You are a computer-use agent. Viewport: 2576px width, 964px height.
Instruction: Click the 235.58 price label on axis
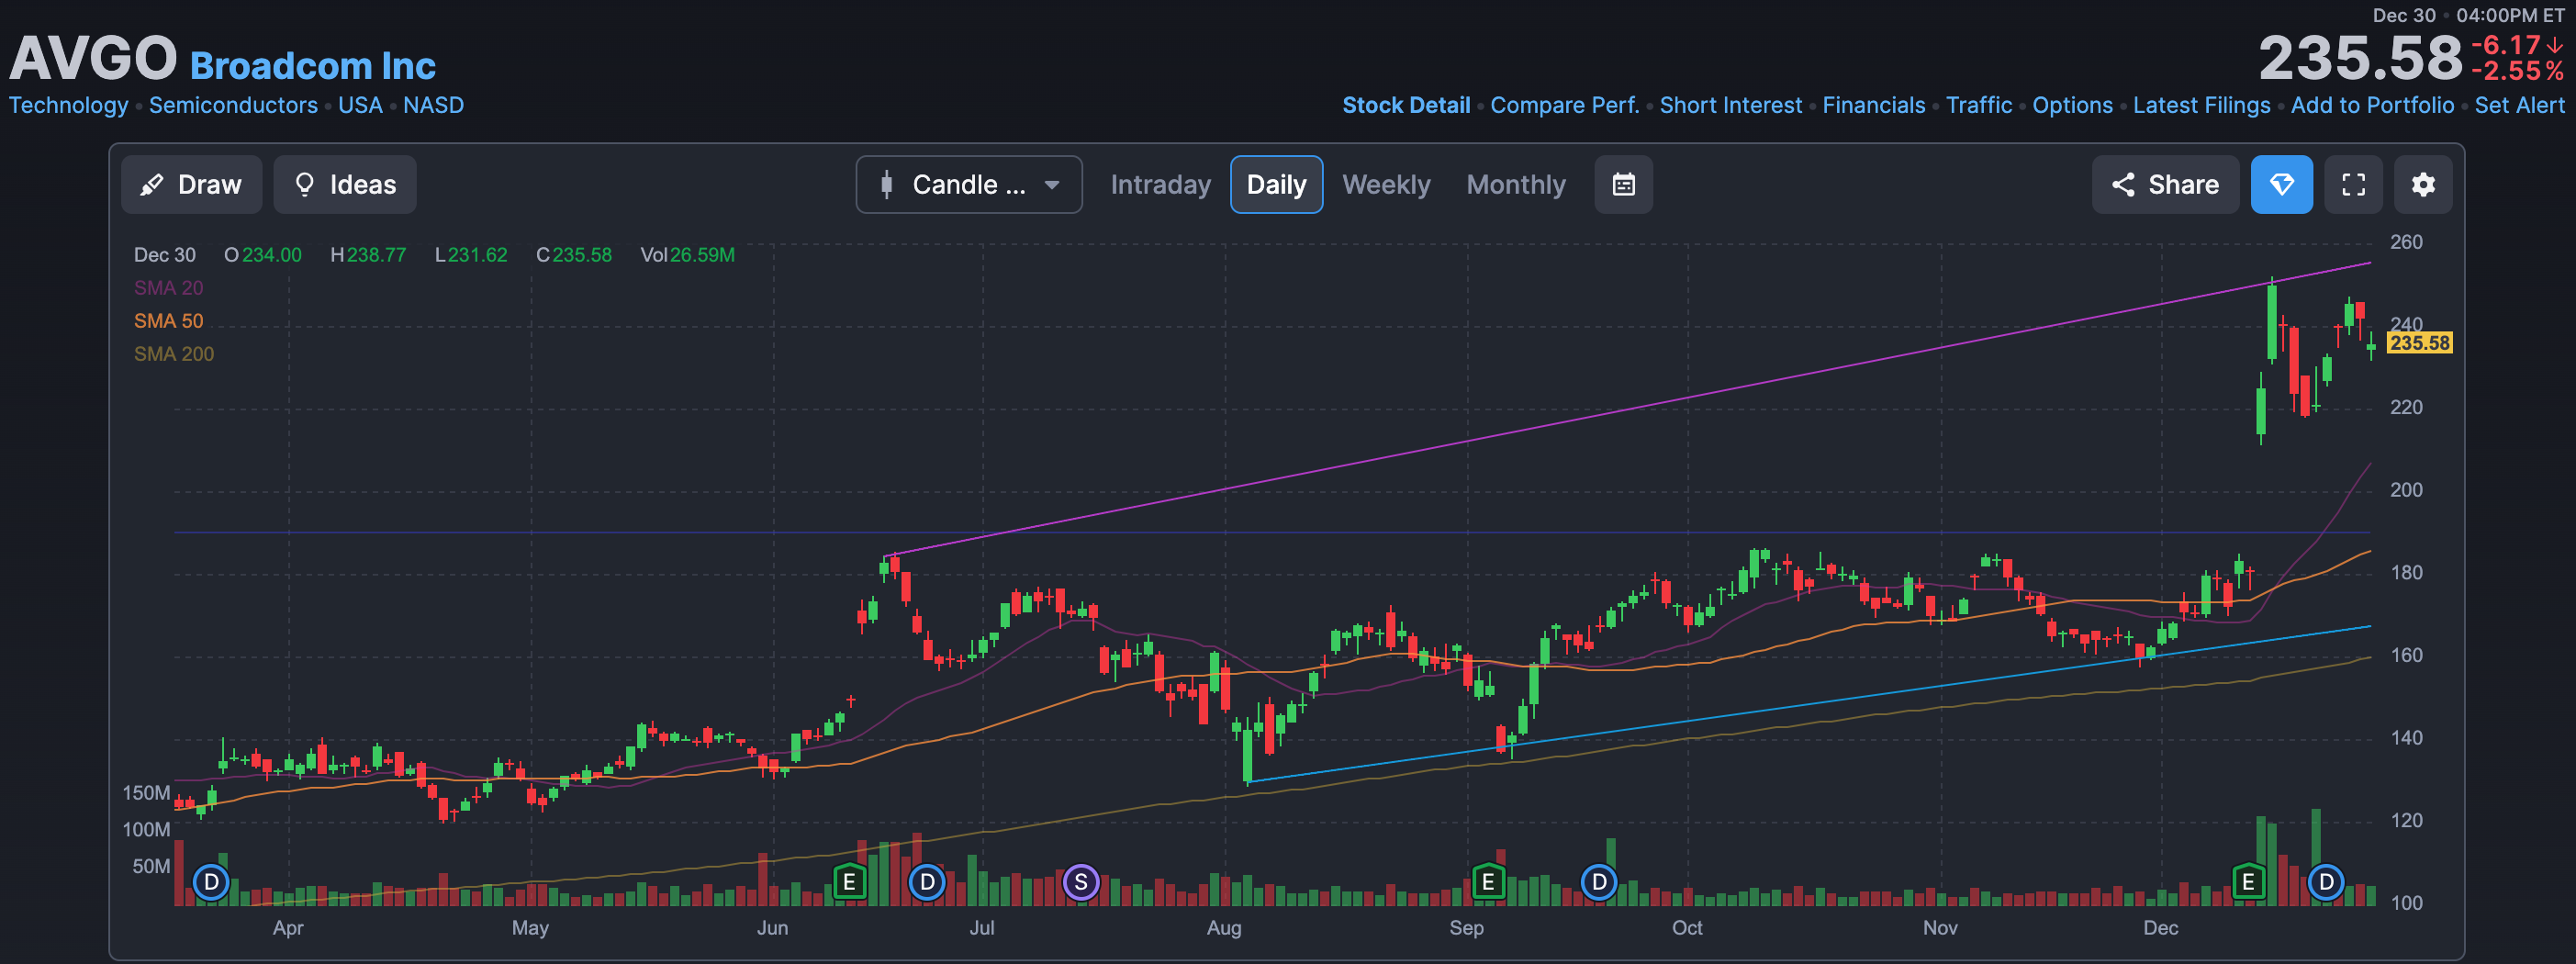2419,343
